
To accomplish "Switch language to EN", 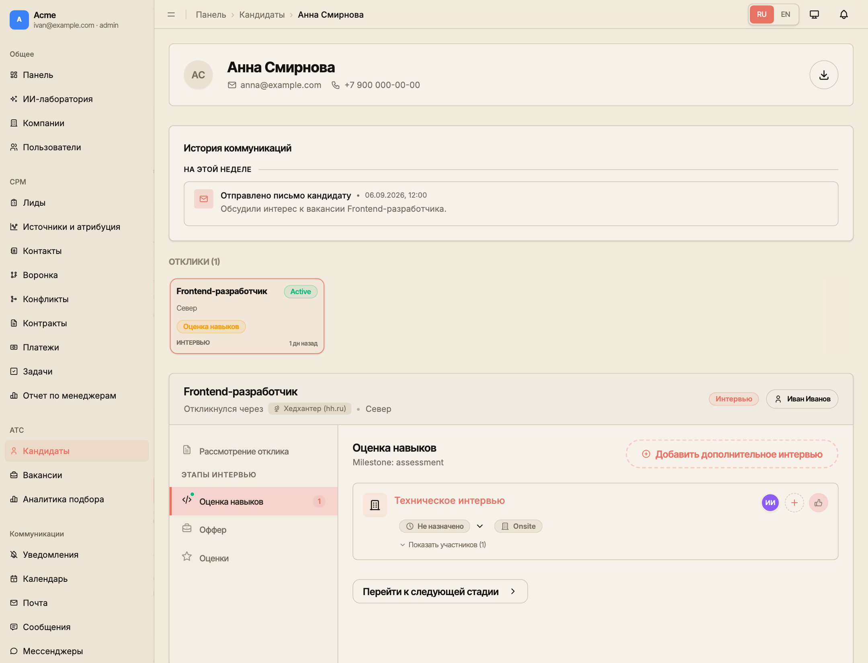I will (x=786, y=14).
